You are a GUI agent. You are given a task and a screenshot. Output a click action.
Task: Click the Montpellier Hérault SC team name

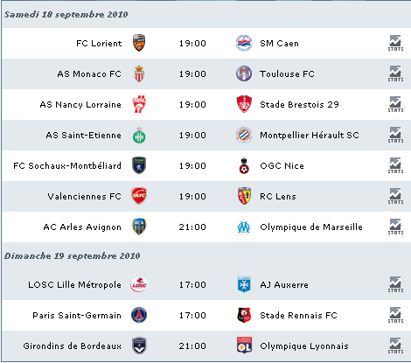[x=310, y=136]
